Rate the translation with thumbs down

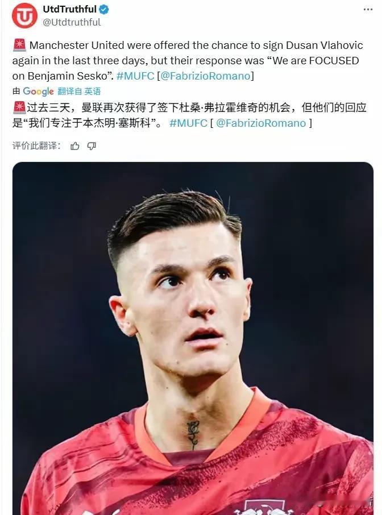92,146
